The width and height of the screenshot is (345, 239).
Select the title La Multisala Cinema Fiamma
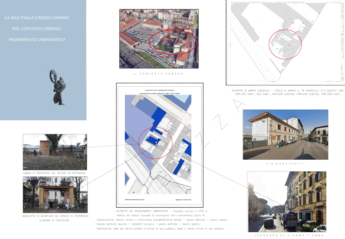pos(36,17)
